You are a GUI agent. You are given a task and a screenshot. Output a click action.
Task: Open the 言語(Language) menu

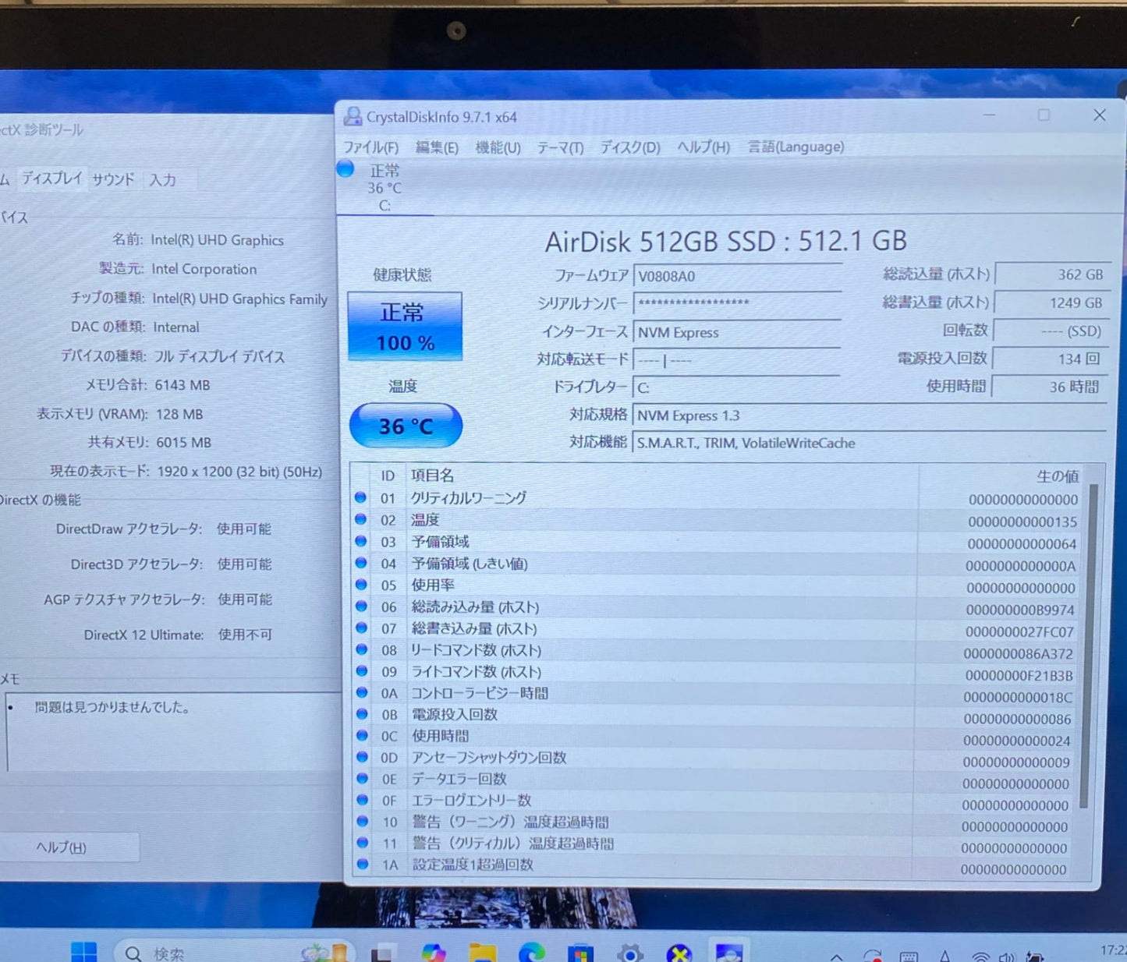pos(794,147)
